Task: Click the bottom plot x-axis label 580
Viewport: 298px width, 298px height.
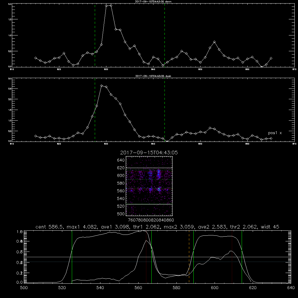Action: 176,288
